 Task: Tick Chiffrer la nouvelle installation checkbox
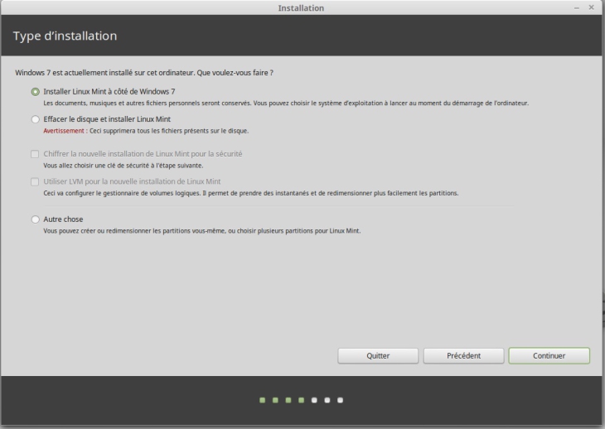pos(35,154)
